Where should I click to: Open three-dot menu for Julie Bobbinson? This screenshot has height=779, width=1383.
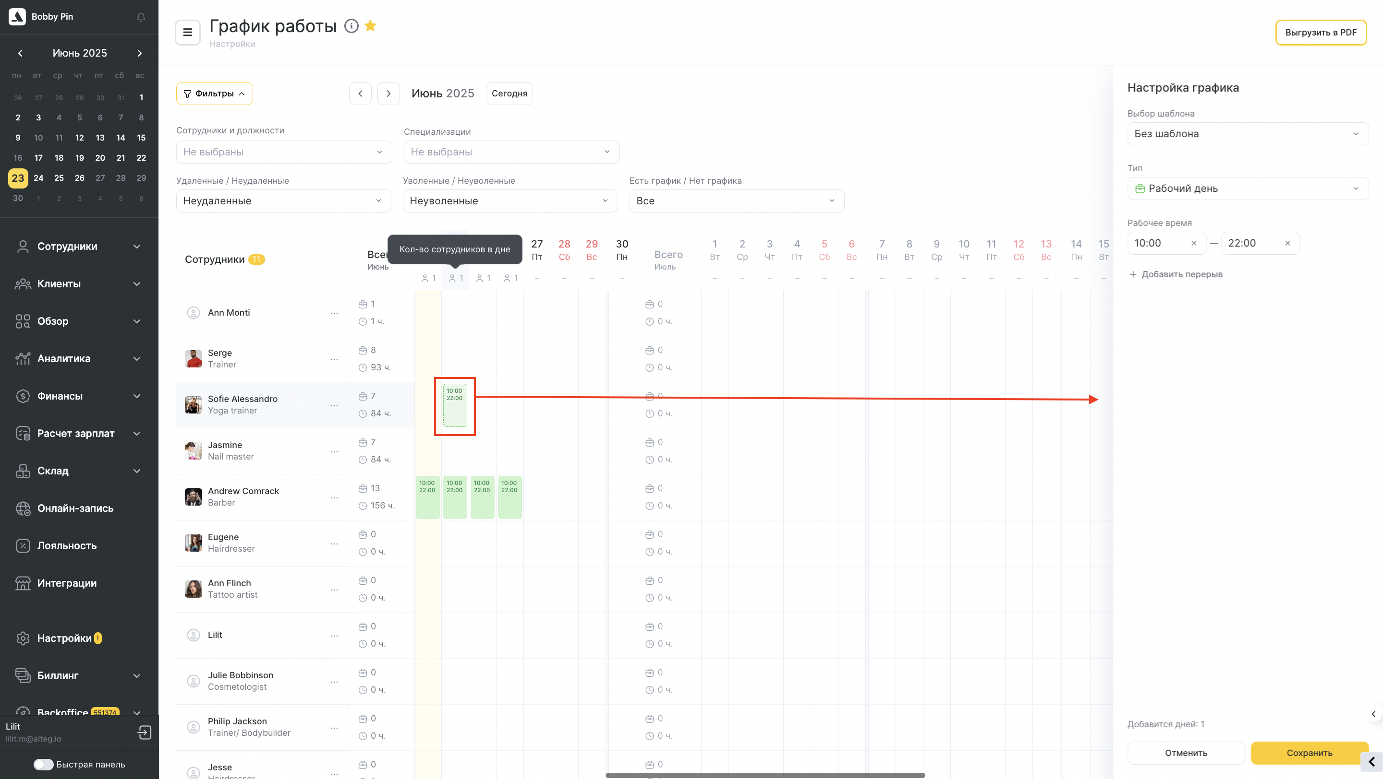point(334,682)
